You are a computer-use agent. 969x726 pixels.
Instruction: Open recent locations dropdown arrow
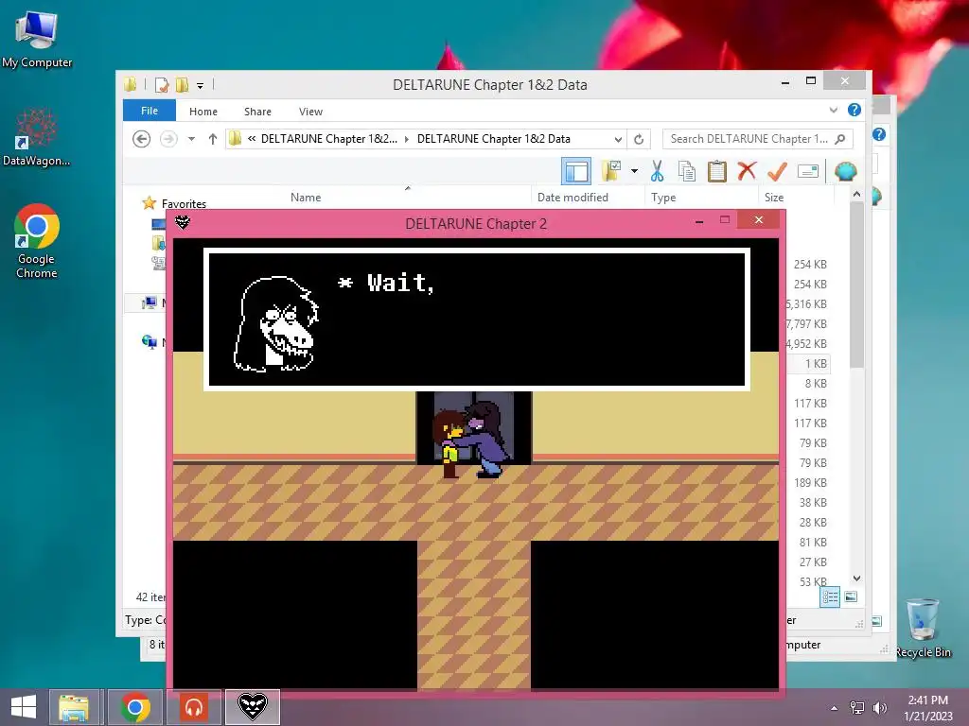click(191, 139)
